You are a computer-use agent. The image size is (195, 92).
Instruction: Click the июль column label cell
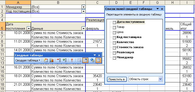point(172,26)
